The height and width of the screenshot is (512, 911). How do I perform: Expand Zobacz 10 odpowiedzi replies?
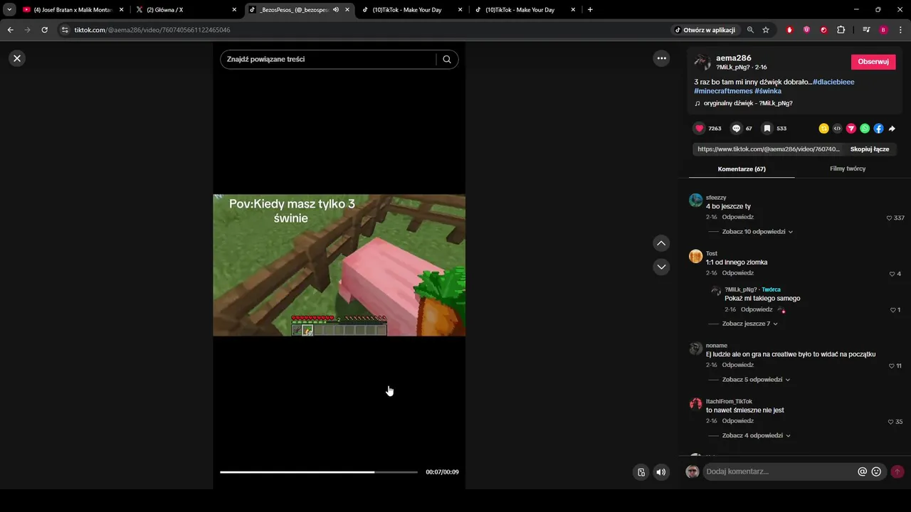tap(757, 232)
